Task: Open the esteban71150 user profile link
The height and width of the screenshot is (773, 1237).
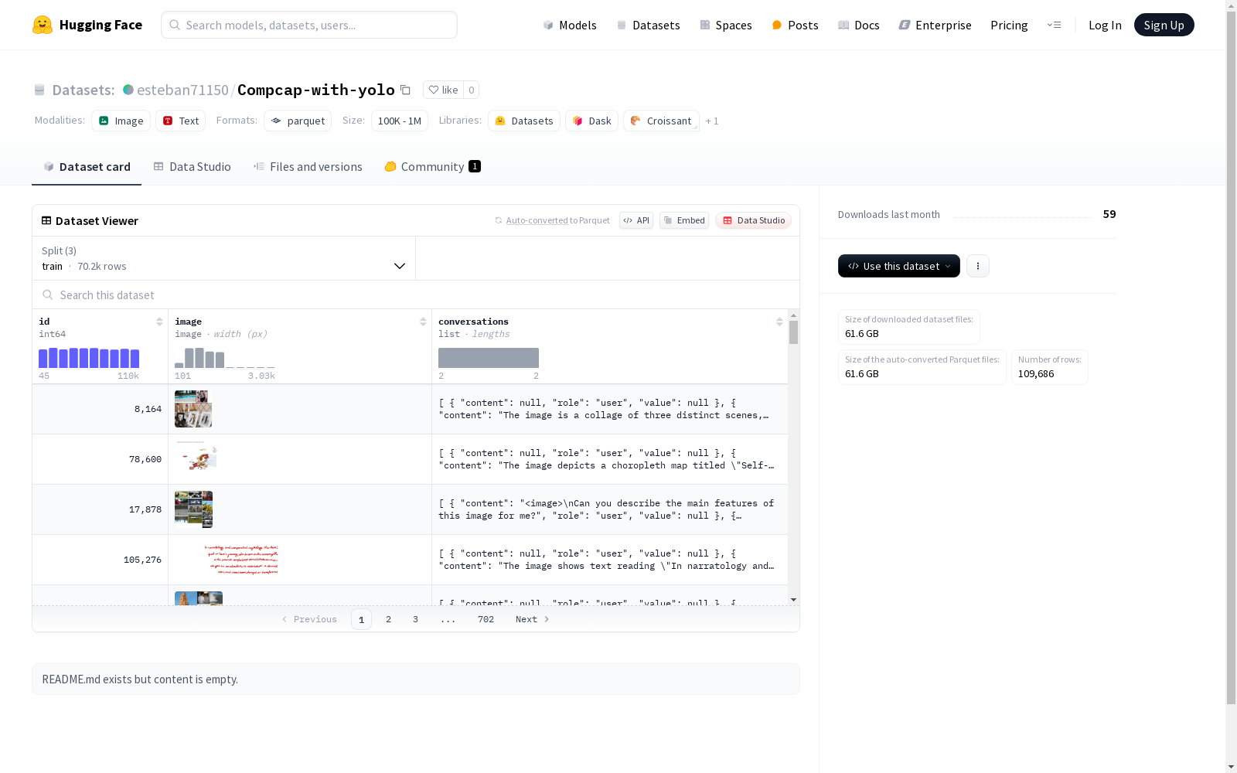Action: pos(182,90)
